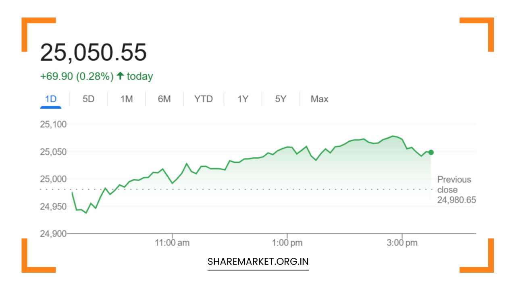Show the 6M chart view
Screen dimensions: 516x290
tap(164, 99)
